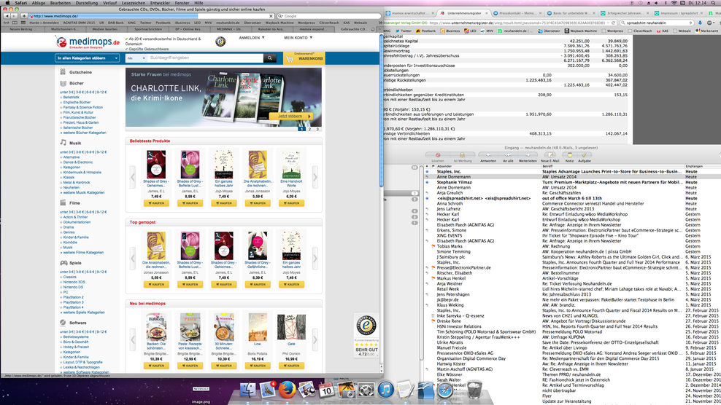The width and height of the screenshot is (721, 405).
Task: Compose with the Neue E-Mail icon
Action: coord(550,155)
